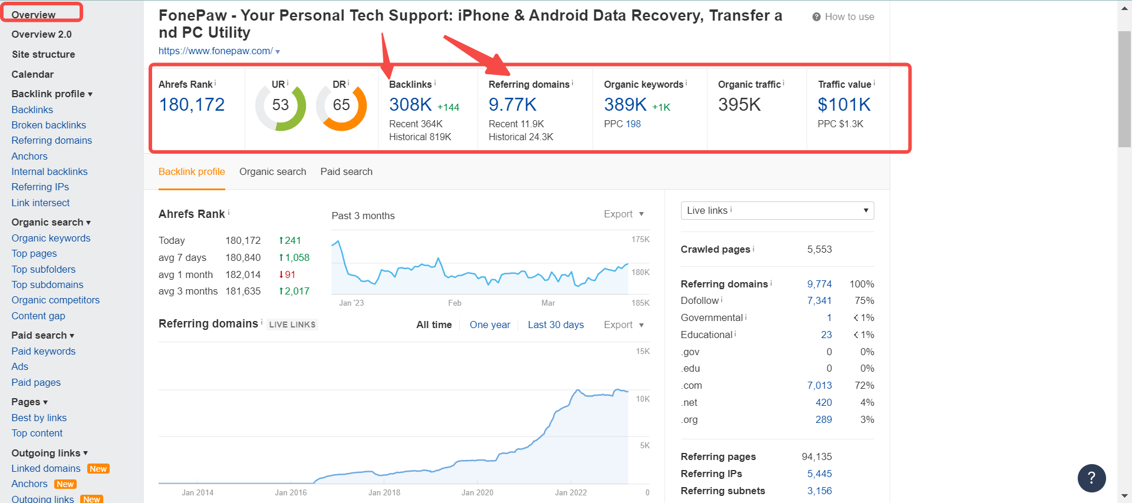Screen dimensions: 1132x503
Task: Click the 9.77K Referring domains value
Action: [512, 105]
